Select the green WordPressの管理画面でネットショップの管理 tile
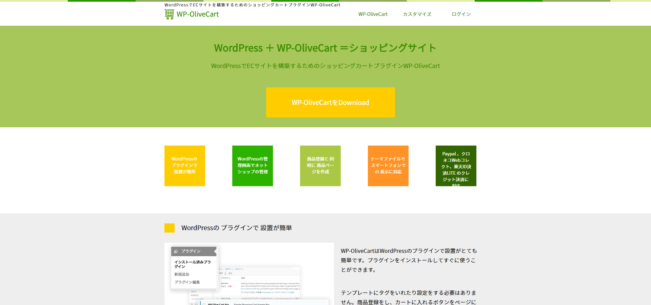651x305 pixels. (253, 166)
